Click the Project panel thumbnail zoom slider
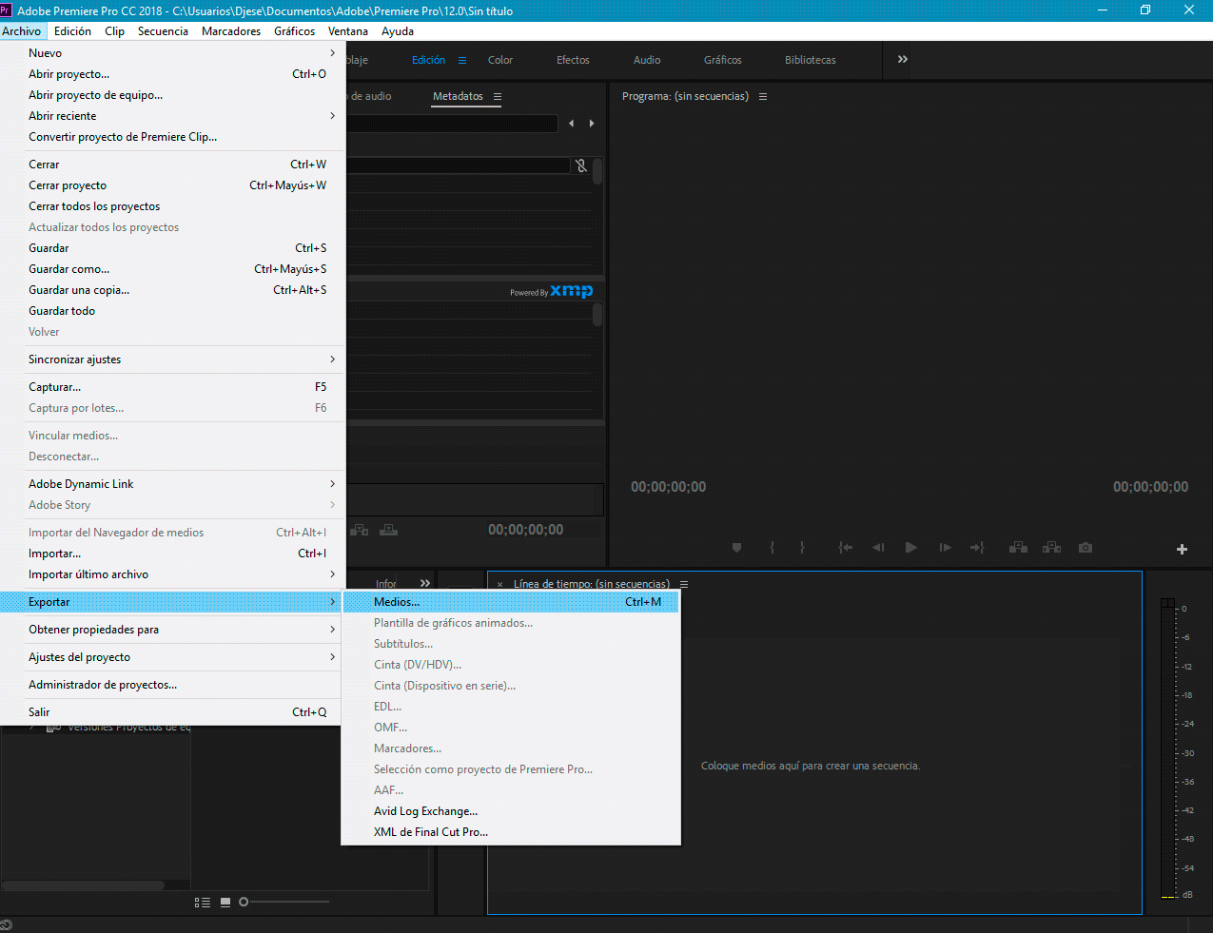This screenshot has height=933, width=1213. [x=244, y=902]
